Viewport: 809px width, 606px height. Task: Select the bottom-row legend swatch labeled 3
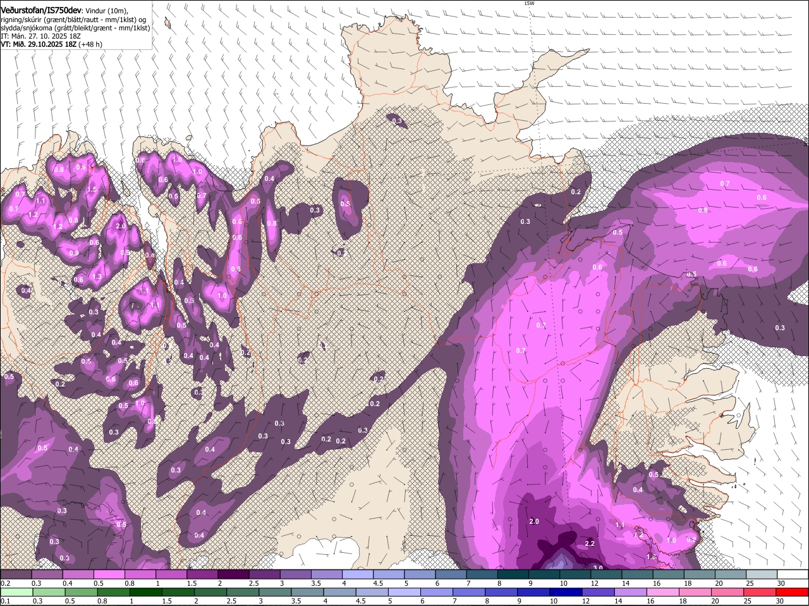[x=275, y=592]
